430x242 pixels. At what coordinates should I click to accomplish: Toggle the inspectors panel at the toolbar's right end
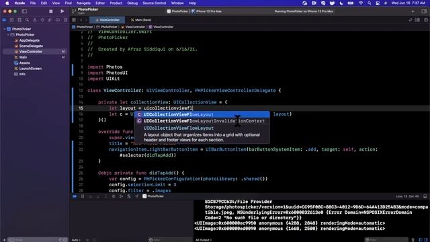coord(424,11)
